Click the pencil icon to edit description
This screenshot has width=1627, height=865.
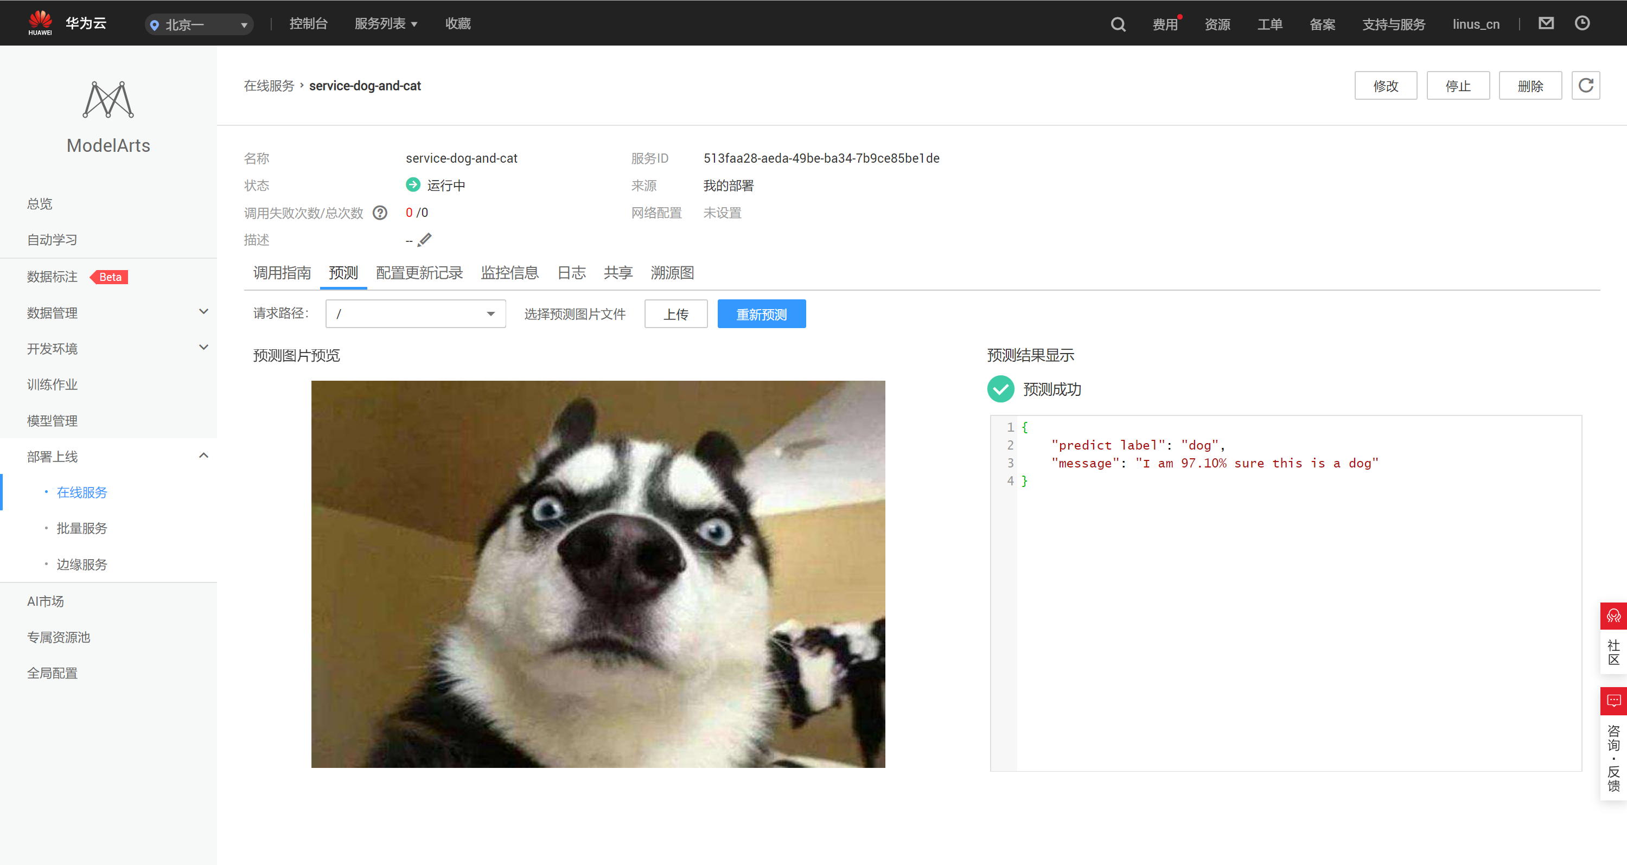pyautogui.click(x=425, y=240)
